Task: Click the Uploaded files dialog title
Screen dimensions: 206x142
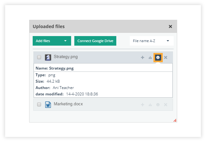Action: click(49, 26)
